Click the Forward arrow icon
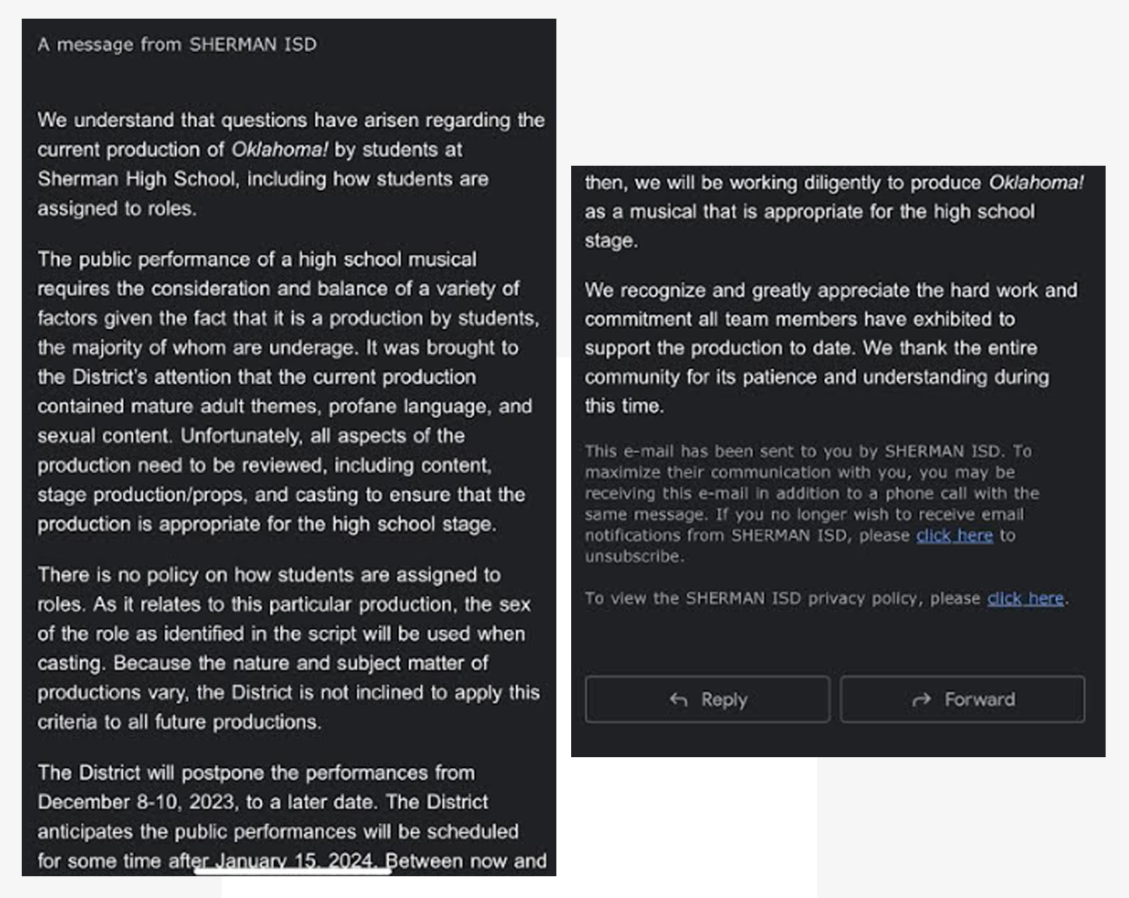This screenshot has width=1129, height=898. pyautogui.click(x=921, y=700)
